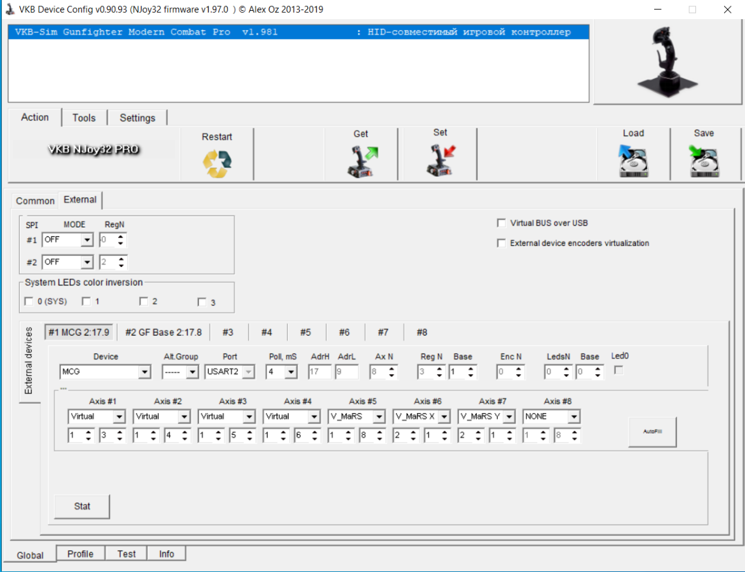Switch to the Profile bottom tab

pyautogui.click(x=80, y=554)
